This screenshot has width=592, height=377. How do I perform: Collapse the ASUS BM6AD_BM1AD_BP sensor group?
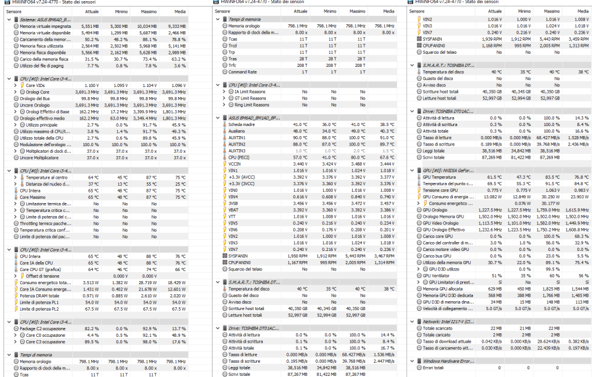(218, 118)
